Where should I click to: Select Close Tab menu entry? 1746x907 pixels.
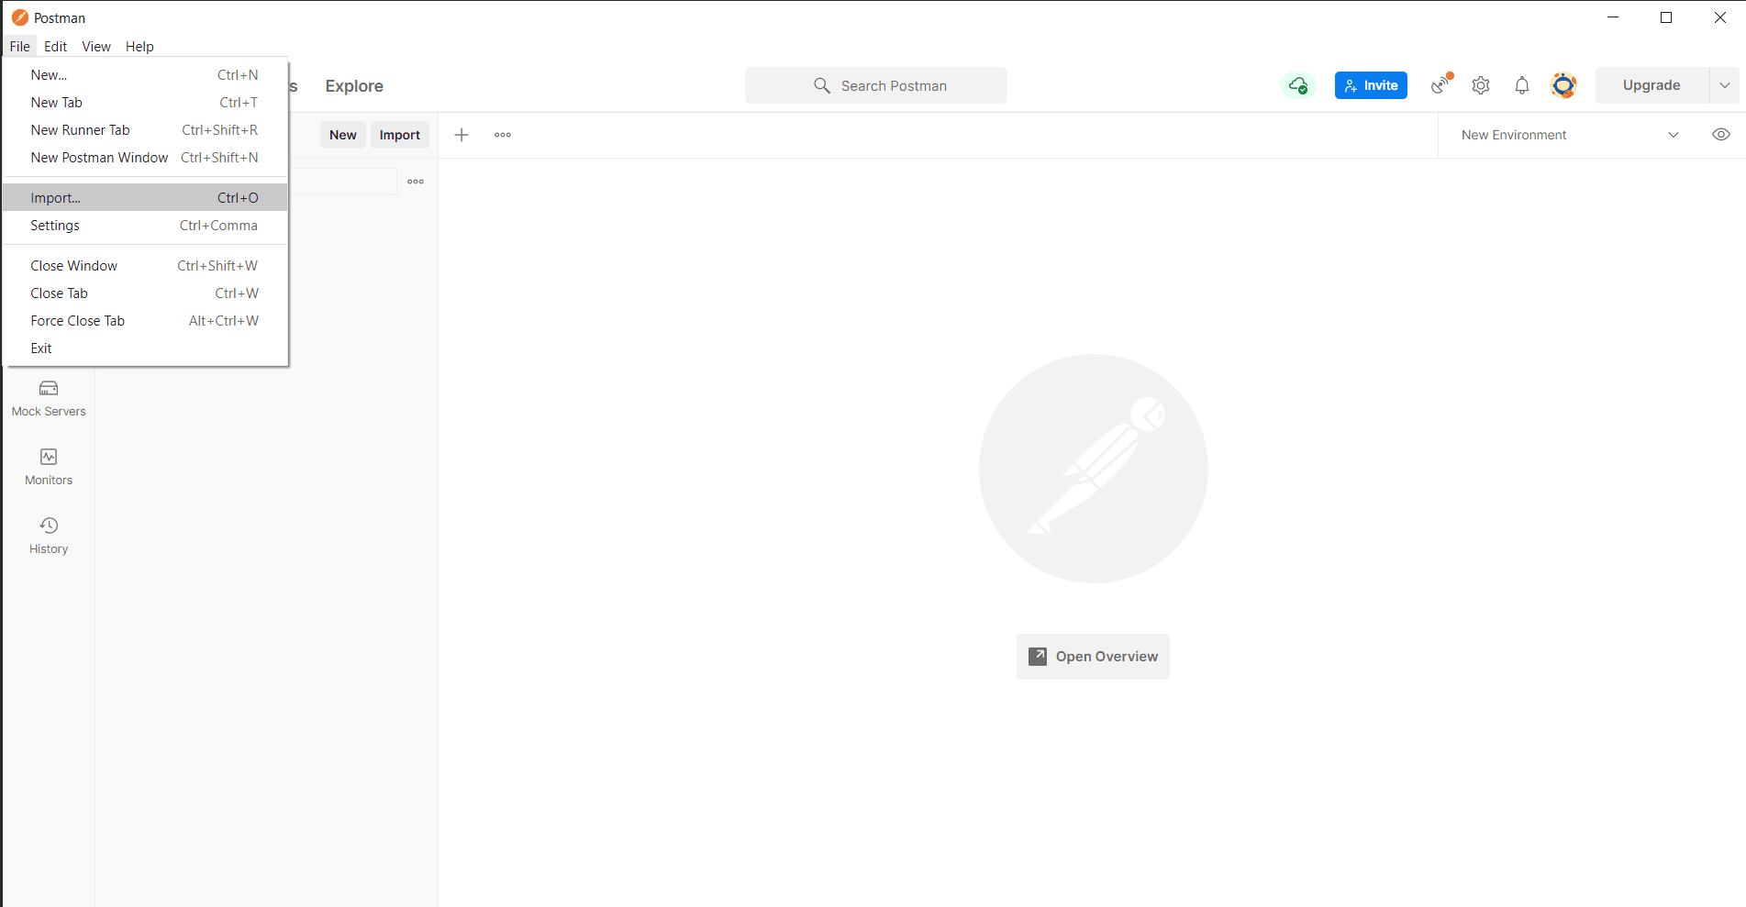145,293
